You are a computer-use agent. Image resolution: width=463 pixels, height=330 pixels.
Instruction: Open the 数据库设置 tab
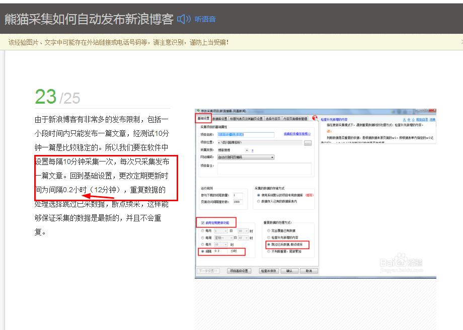(220, 119)
